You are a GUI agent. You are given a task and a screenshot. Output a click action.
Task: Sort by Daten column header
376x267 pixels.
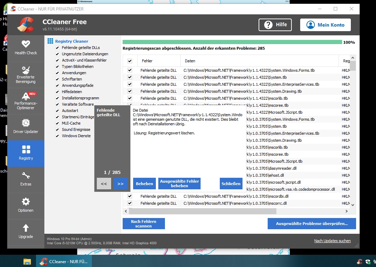[259, 61]
